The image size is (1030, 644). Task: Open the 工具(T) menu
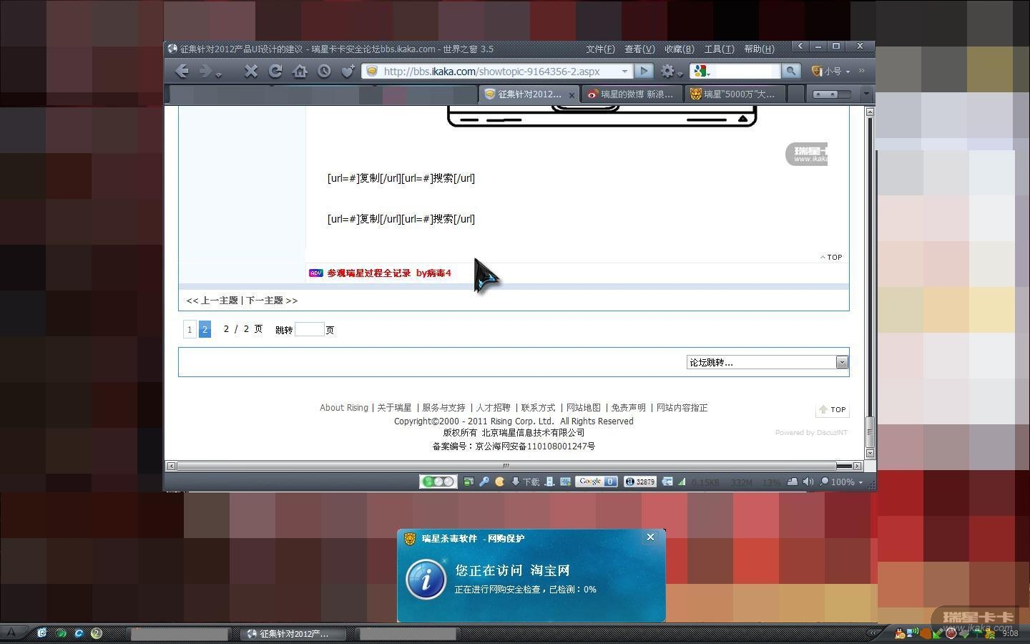pos(719,49)
